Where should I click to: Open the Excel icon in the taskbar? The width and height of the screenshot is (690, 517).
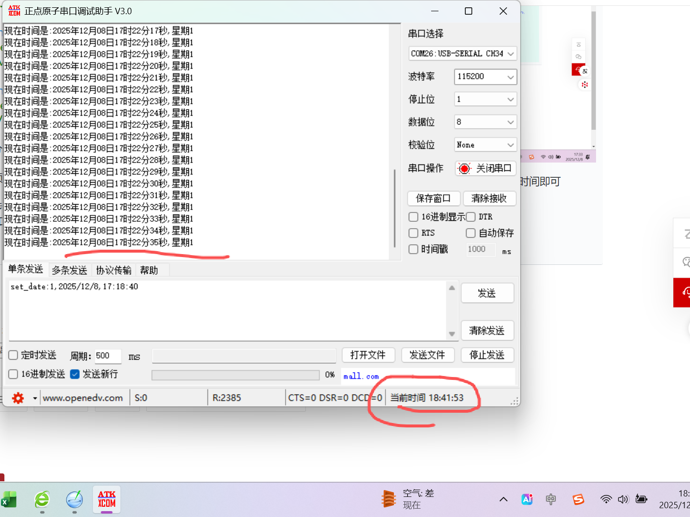(x=8, y=500)
